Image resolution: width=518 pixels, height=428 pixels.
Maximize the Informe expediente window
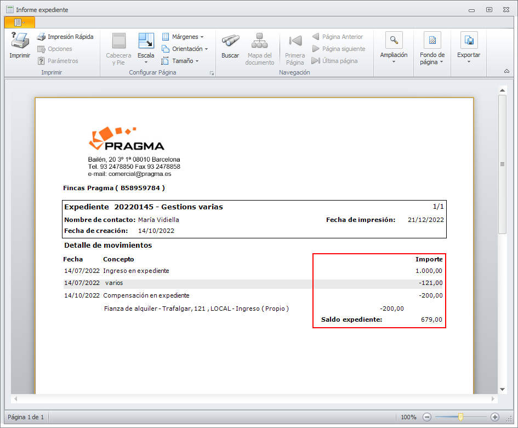coord(489,9)
